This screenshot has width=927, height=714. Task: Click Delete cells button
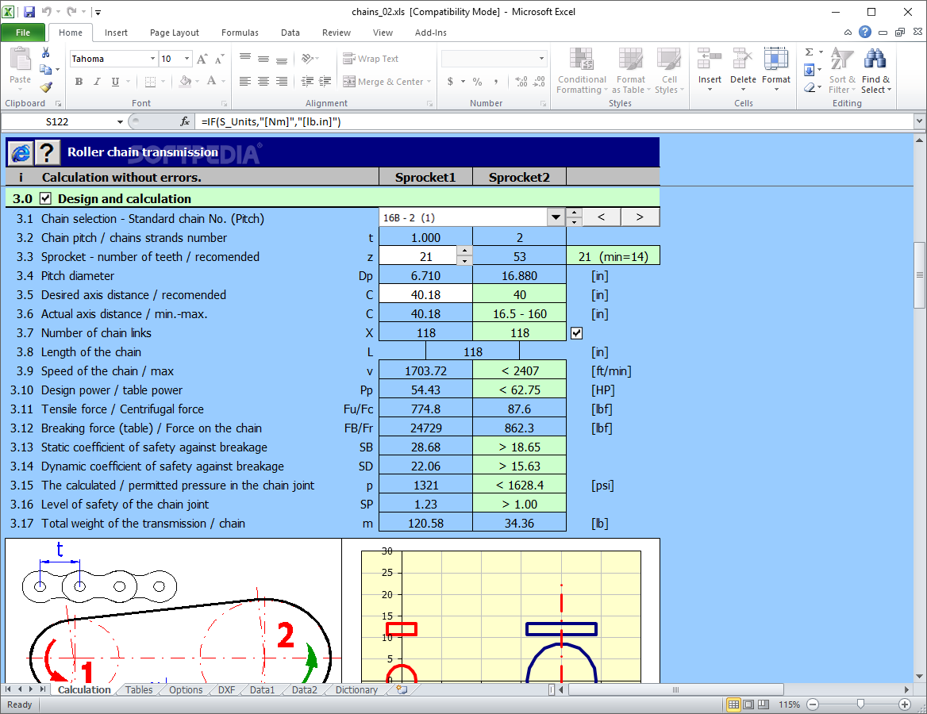pos(743,70)
